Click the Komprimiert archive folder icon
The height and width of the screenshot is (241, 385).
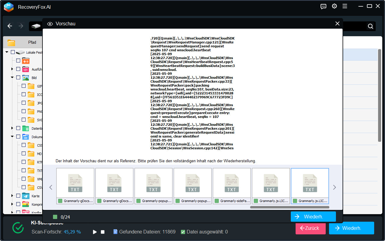[26, 204]
